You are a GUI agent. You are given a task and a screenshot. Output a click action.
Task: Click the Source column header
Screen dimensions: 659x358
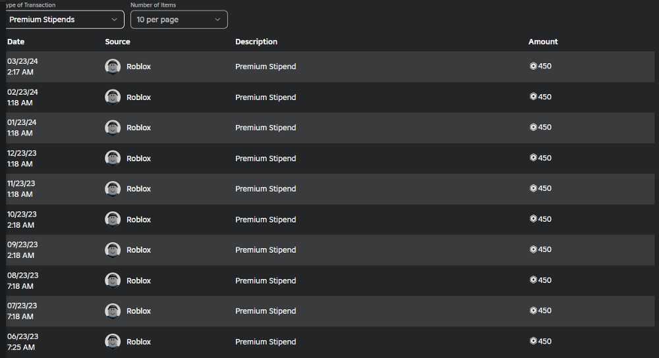point(117,41)
